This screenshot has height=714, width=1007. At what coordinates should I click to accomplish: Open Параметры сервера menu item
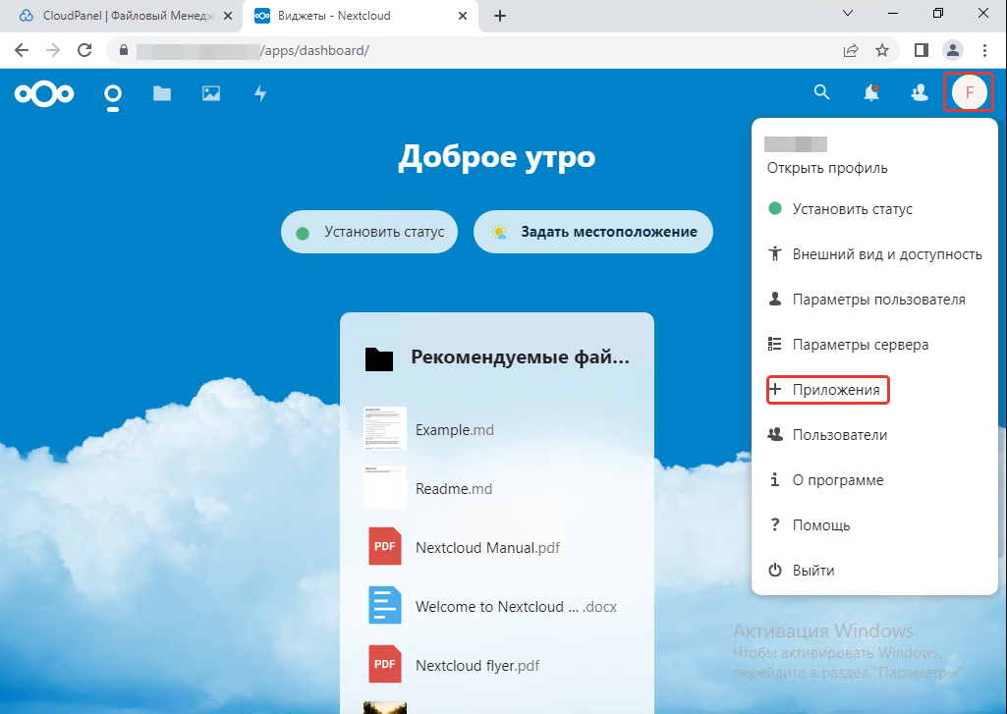click(860, 345)
